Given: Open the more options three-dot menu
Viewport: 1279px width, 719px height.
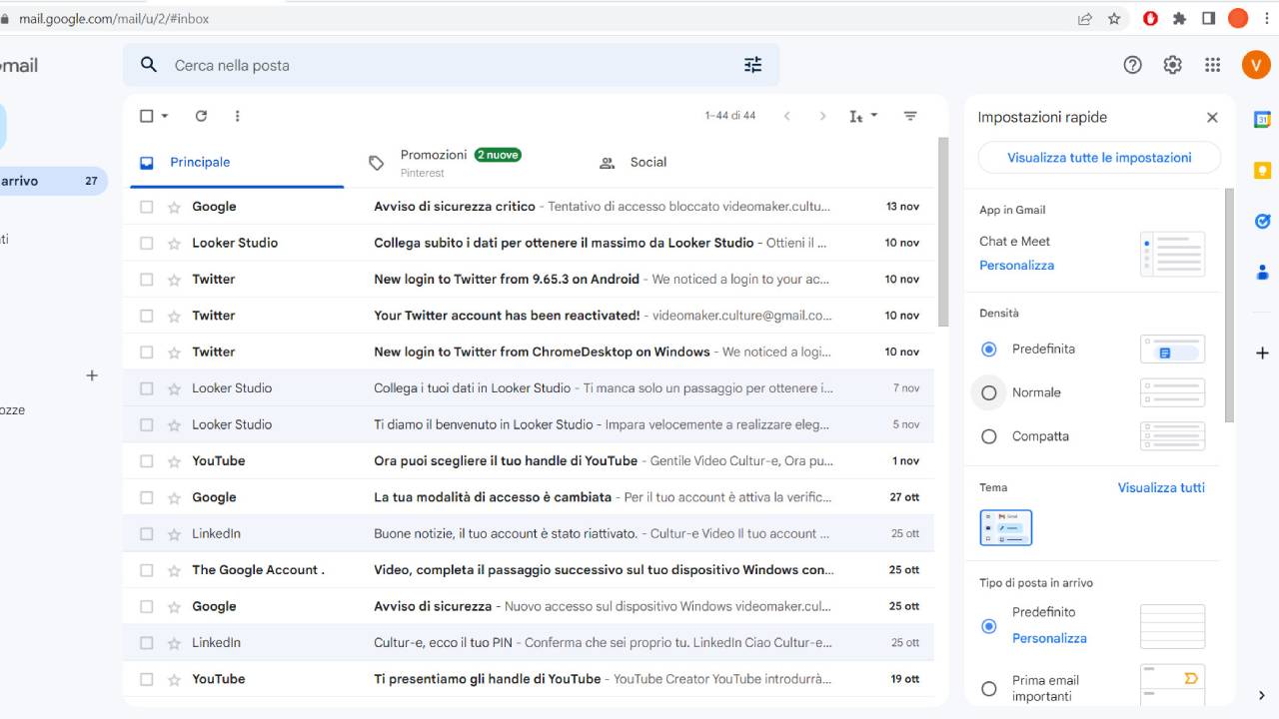Looking at the screenshot, I should [237, 116].
